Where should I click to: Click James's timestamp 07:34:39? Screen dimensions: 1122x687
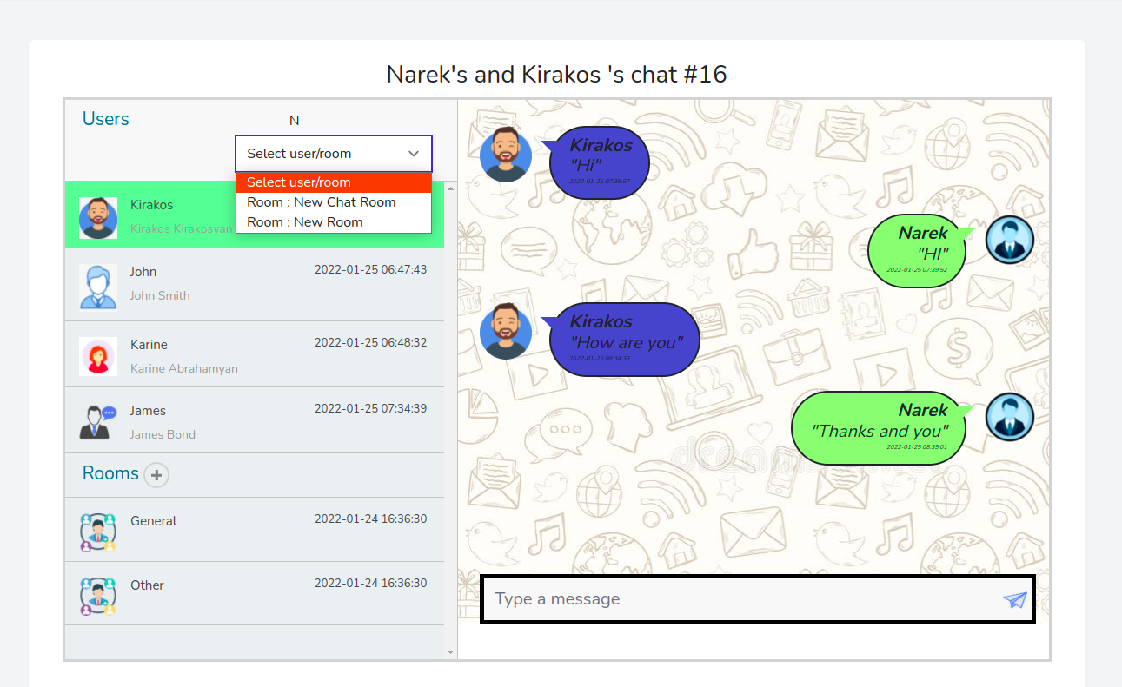(371, 409)
